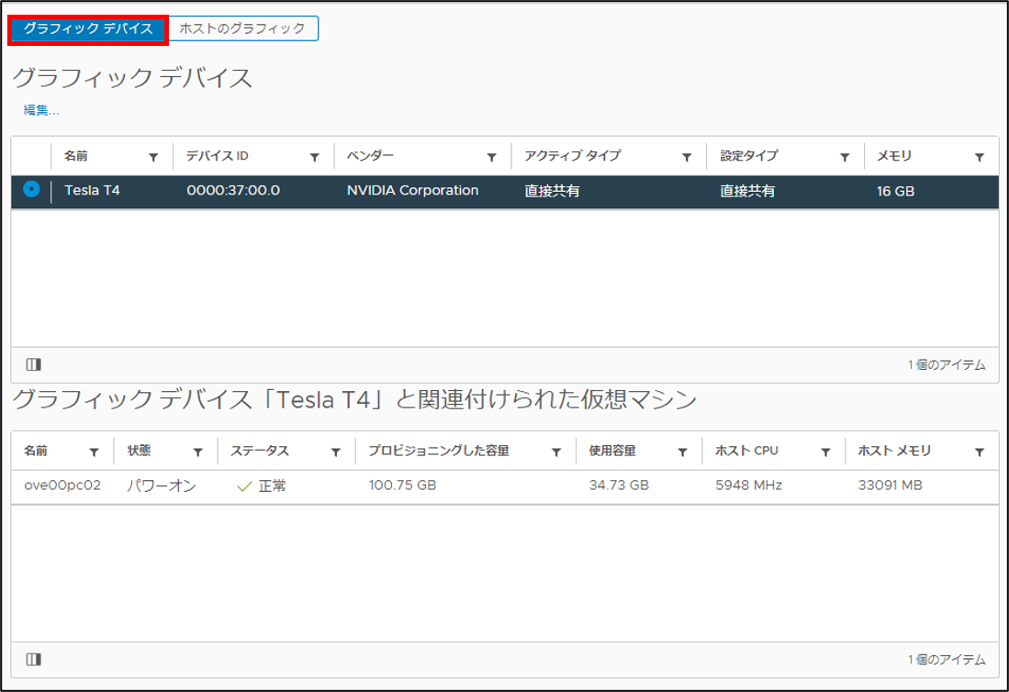Click the 16 GB memory cell
The width and height of the screenshot is (1009, 692).
895,191
